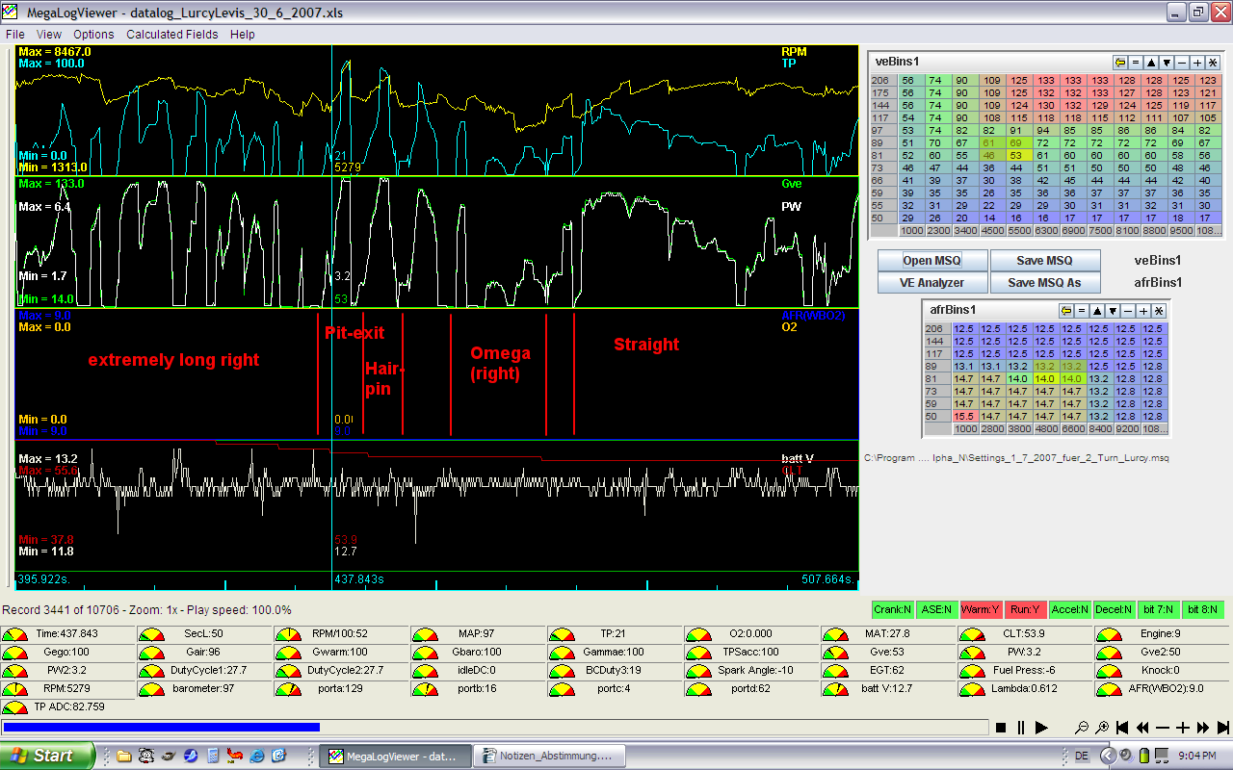The image size is (1233, 770).
Task: Click the Decel:N status indicator
Action: tap(1115, 609)
